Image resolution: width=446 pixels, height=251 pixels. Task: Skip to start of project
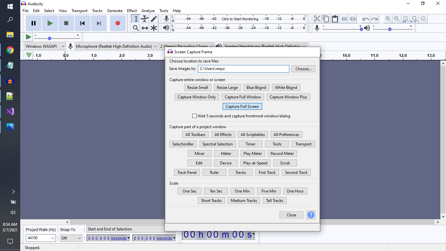point(83,23)
